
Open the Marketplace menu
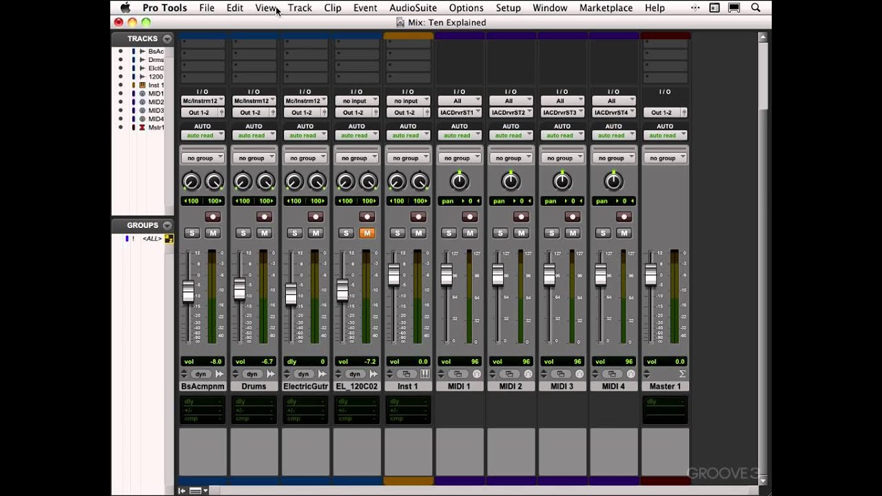[x=606, y=8]
